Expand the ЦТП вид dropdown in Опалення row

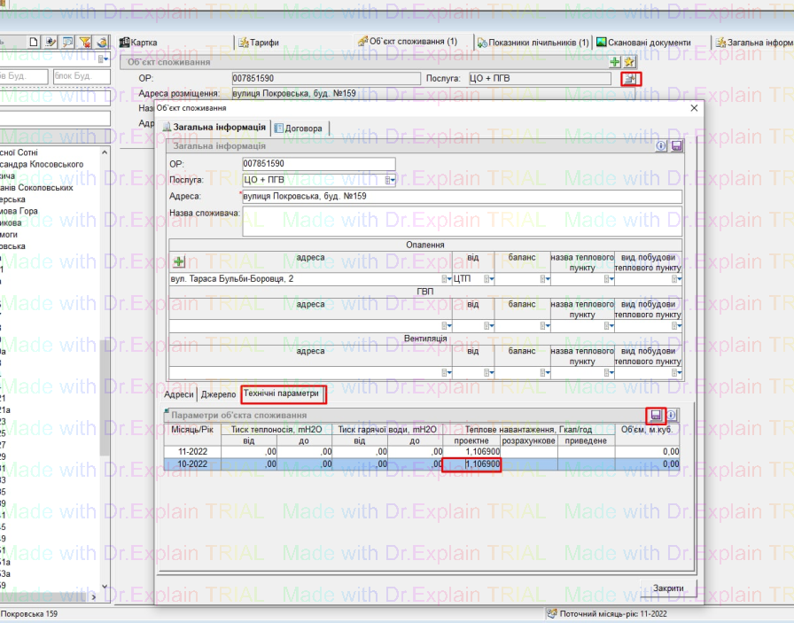[489, 279]
